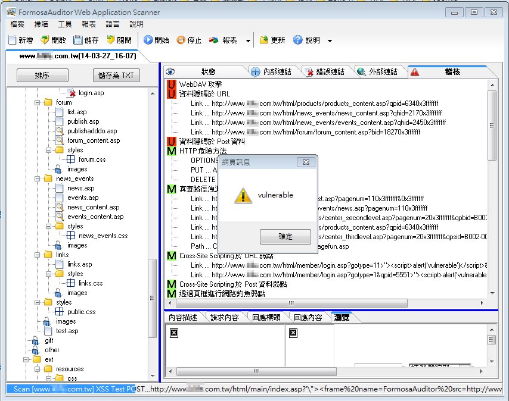Stop the scan with the 停止 icon
The image size is (509, 401).
pos(181,40)
